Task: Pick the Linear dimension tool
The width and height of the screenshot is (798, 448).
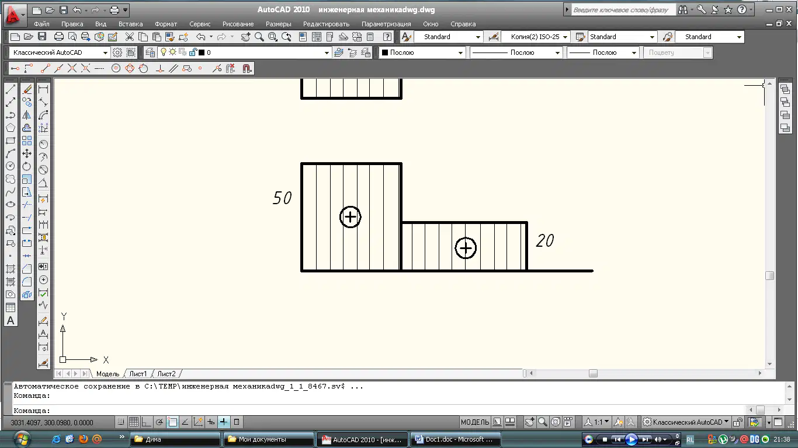Action: (43, 89)
